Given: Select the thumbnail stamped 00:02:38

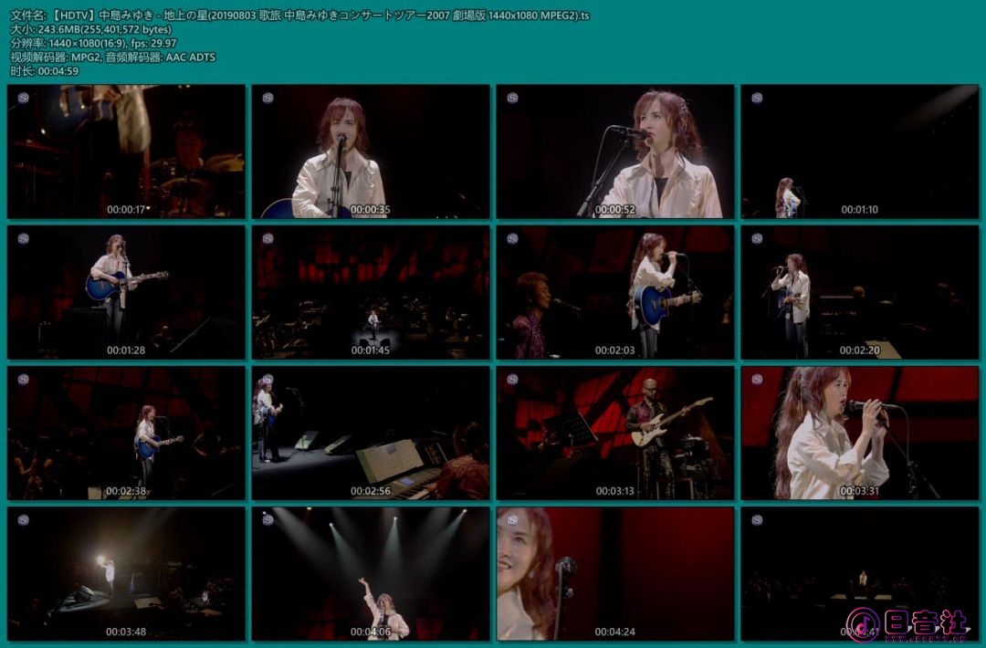Looking at the screenshot, I should click(126, 433).
